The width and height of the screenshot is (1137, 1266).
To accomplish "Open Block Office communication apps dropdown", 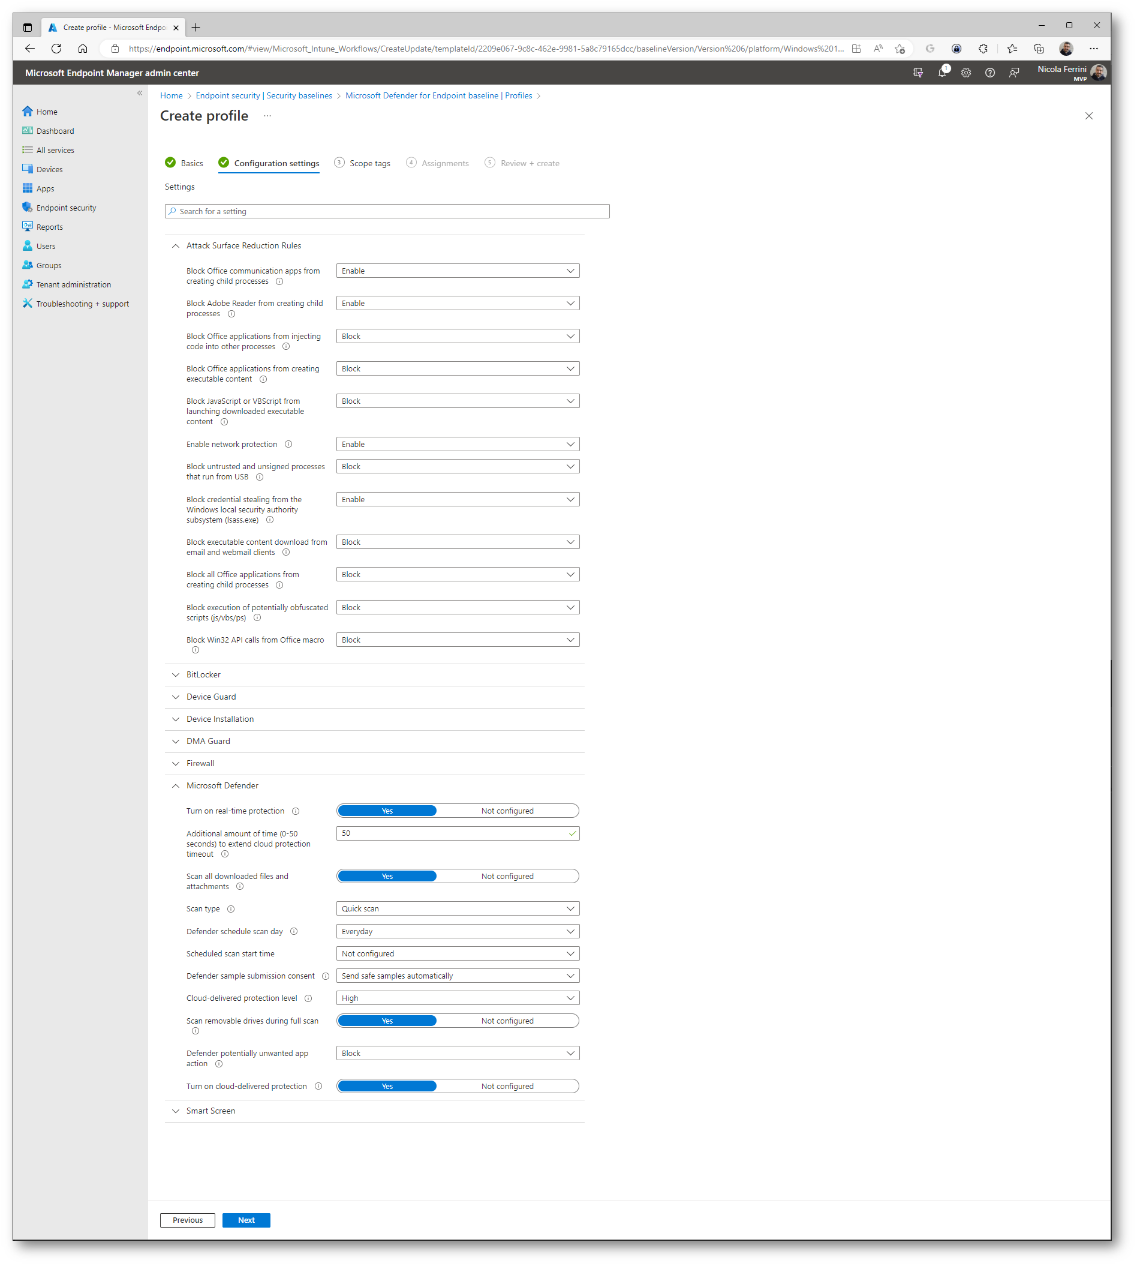I will (x=458, y=271).
